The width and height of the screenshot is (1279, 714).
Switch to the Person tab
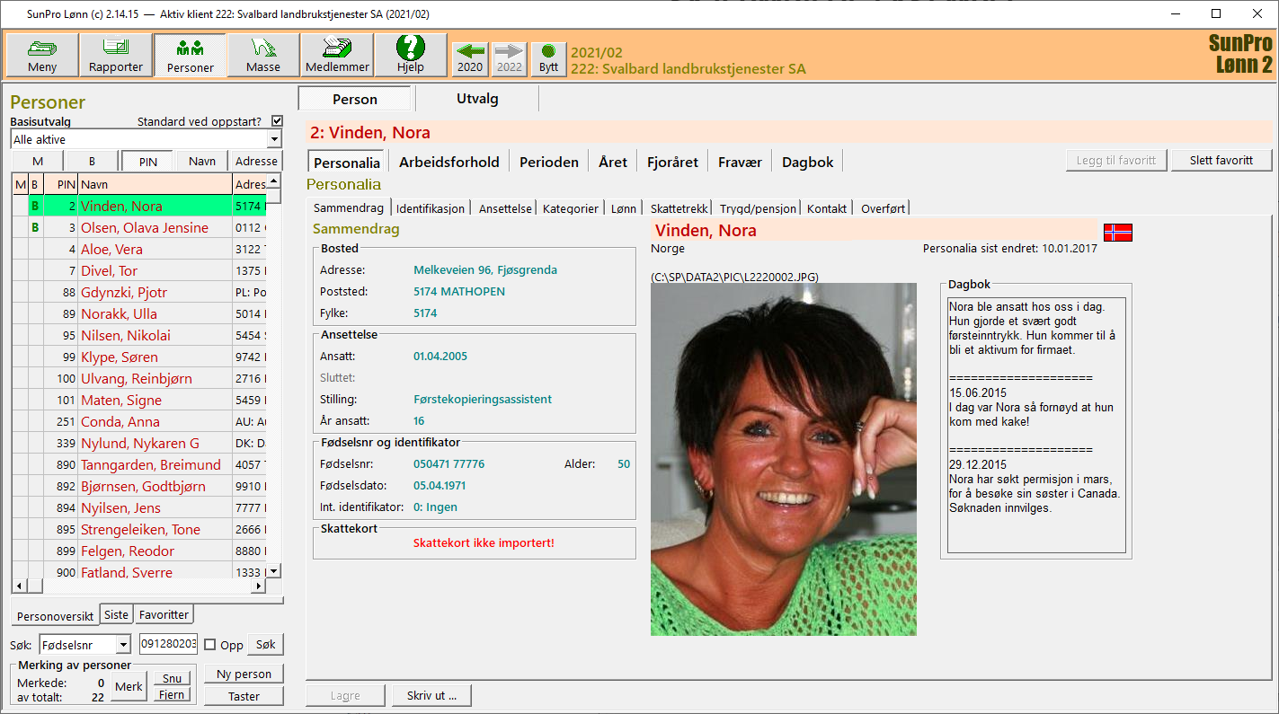tap(355, 99)
